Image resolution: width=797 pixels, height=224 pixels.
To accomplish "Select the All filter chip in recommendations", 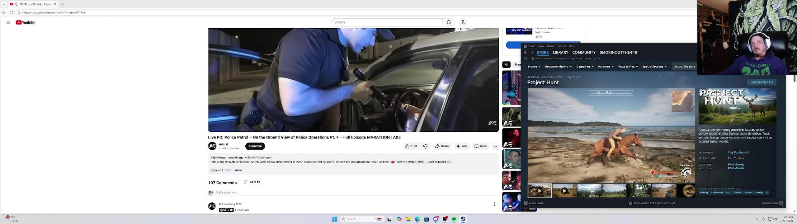I will [x=506, y=64].
